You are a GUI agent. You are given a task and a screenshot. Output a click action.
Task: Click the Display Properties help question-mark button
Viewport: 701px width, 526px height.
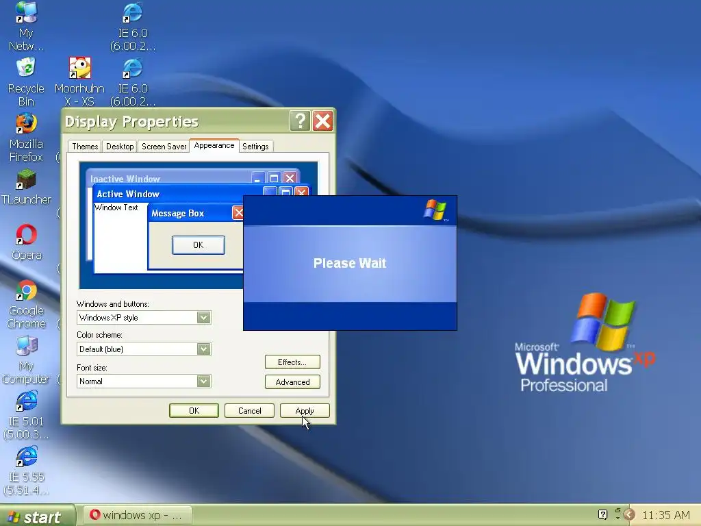coord(300,121)
